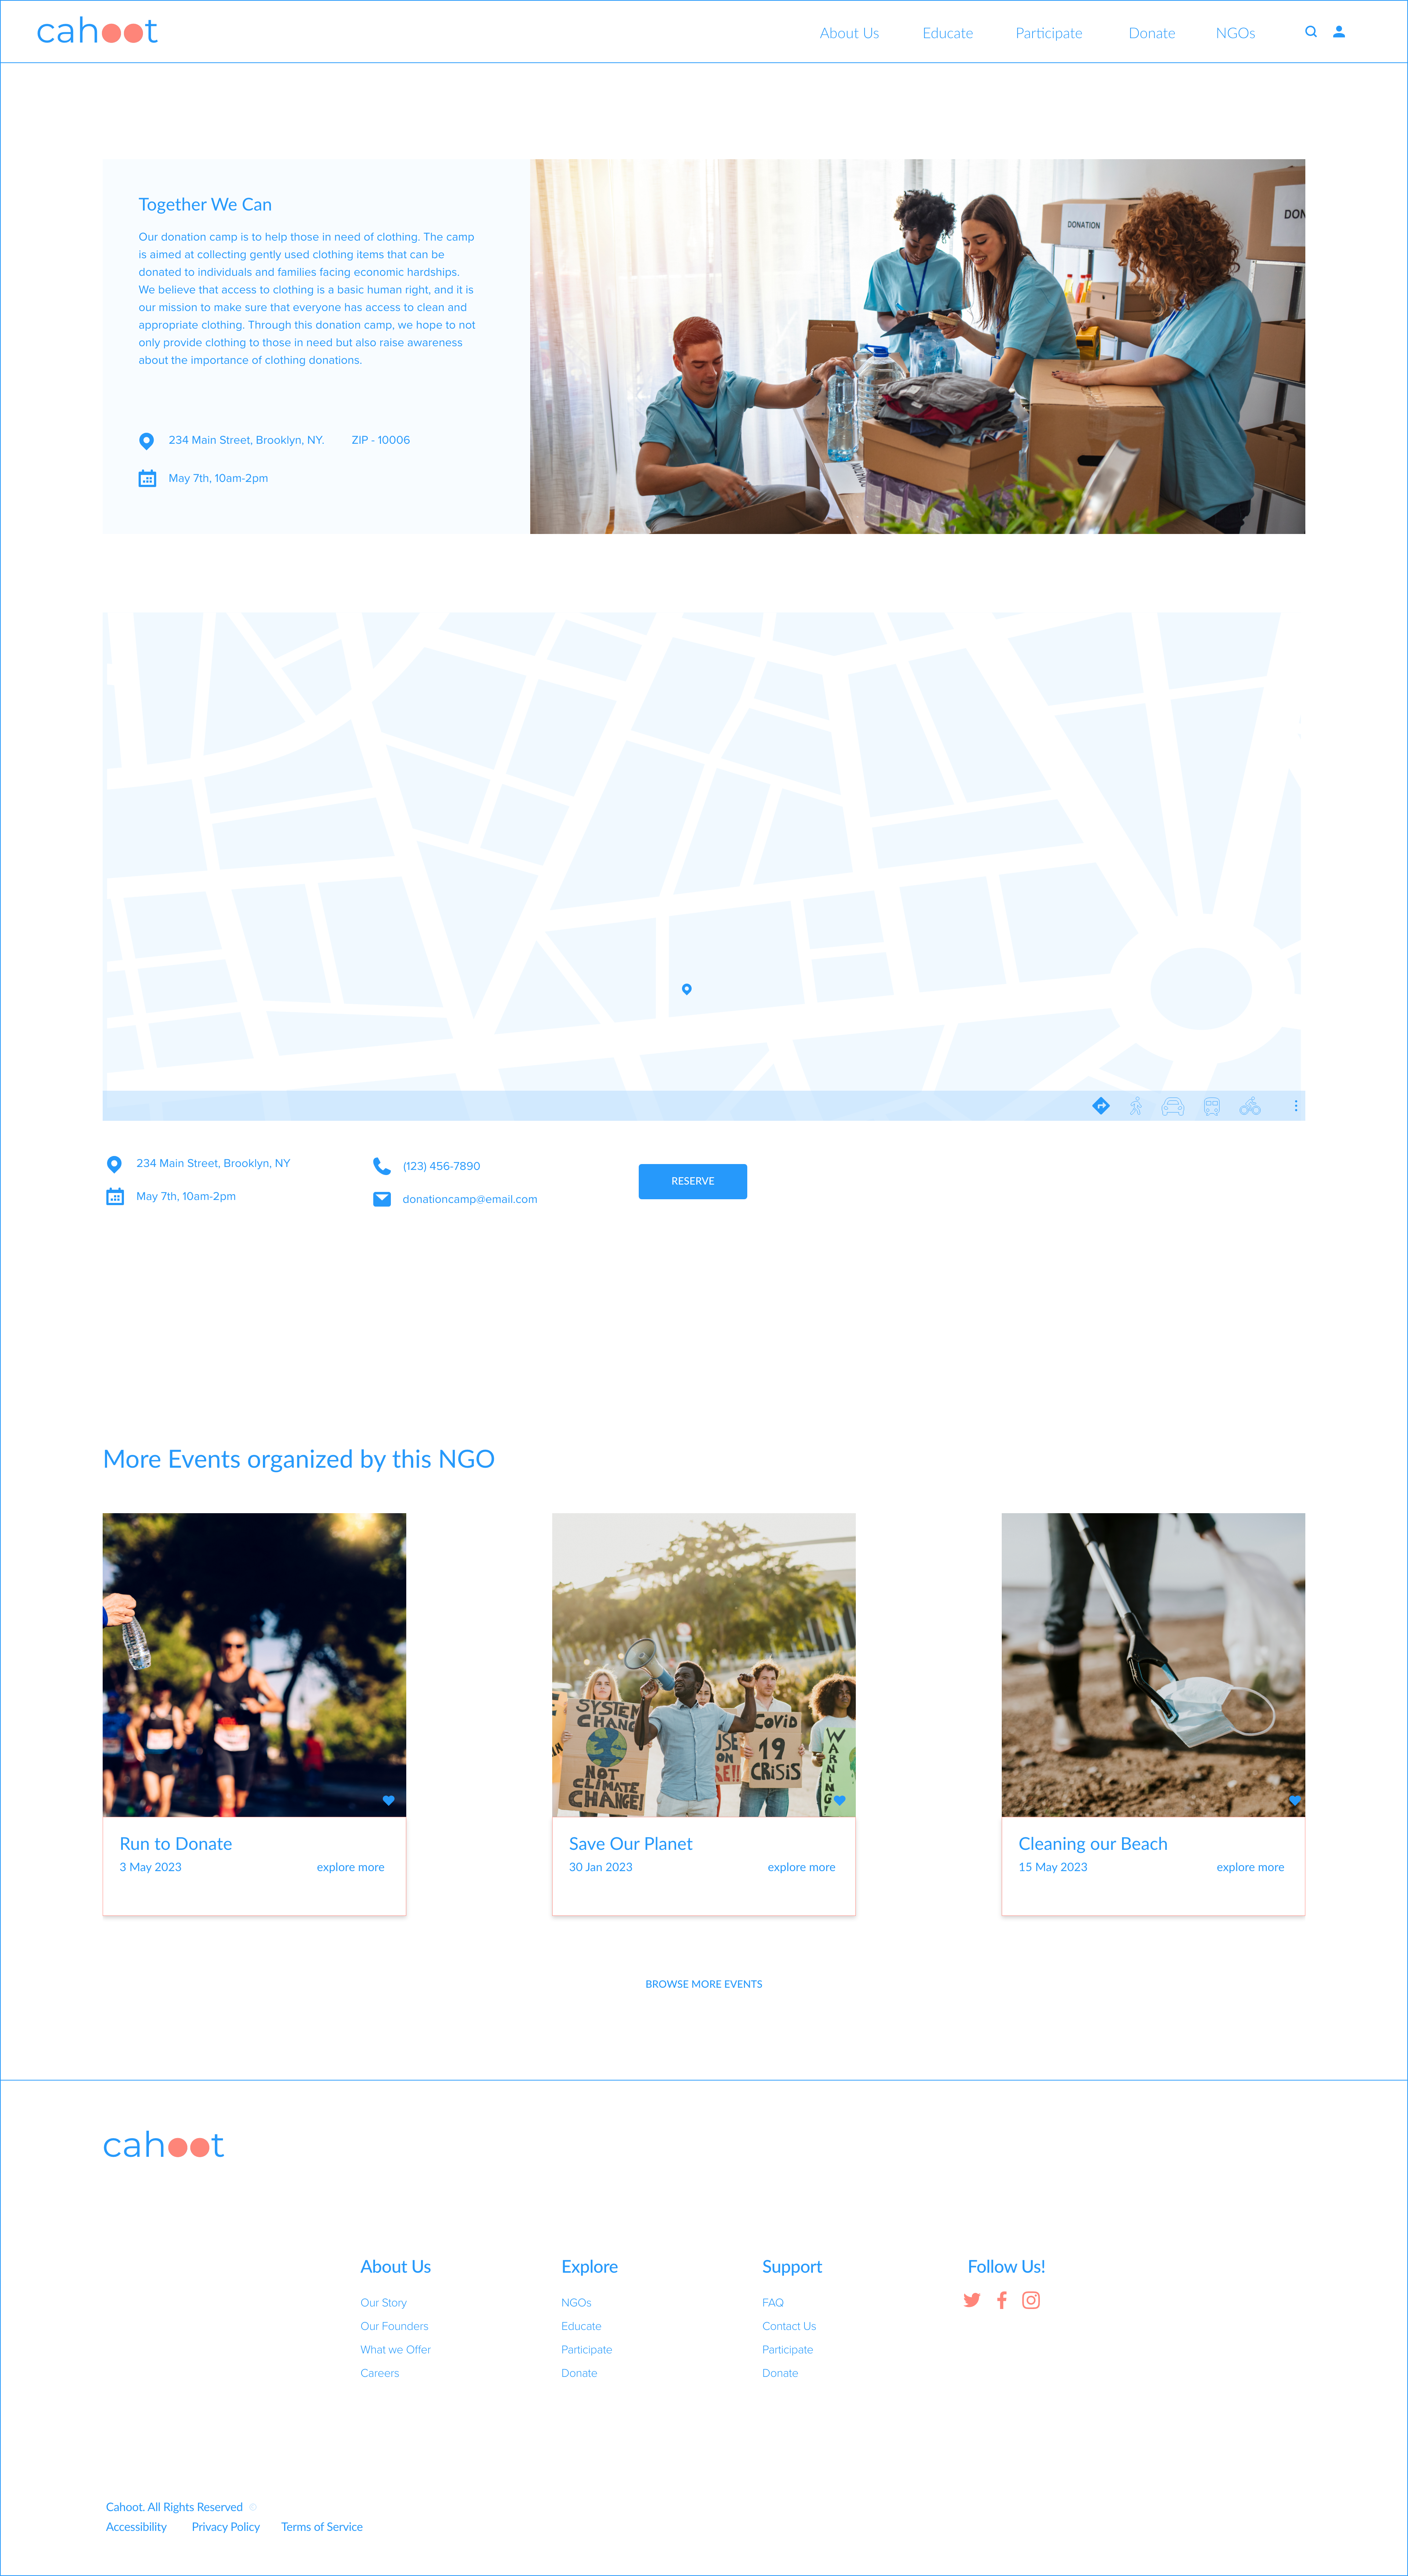Click BROWSE MORE EVENTS link
Screen dimensions: 1408x2576
pyautogui.click(x=704, y=1984)
